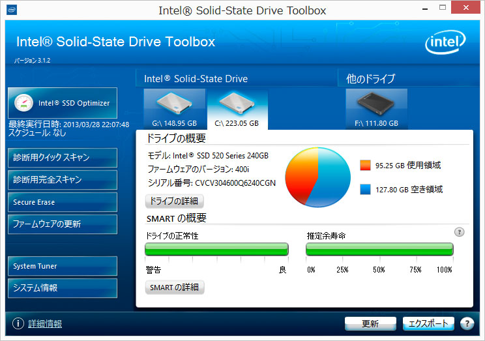Run 診断用完全スキャン
Viewport: 485px width, 341px height.
tap(63, 180)
